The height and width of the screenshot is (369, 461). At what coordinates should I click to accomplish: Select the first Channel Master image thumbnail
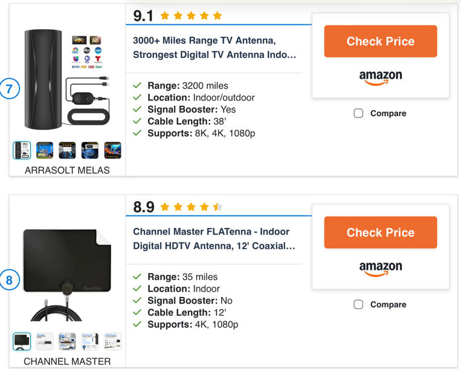[x=22, y=341]
